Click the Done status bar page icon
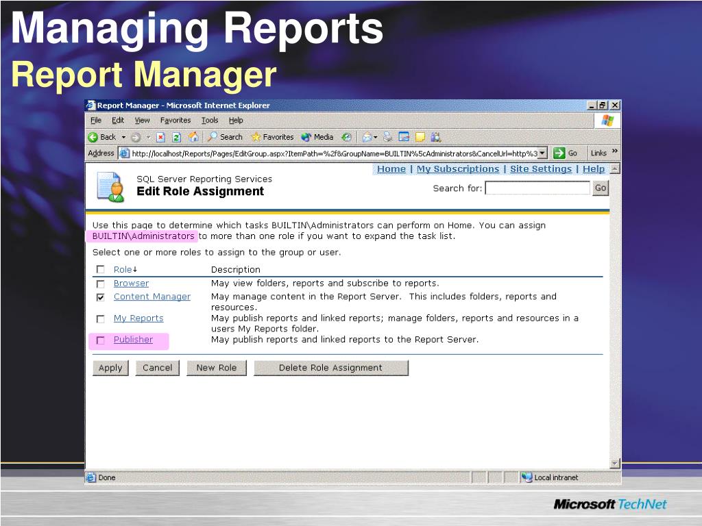 tap(90, 477)
